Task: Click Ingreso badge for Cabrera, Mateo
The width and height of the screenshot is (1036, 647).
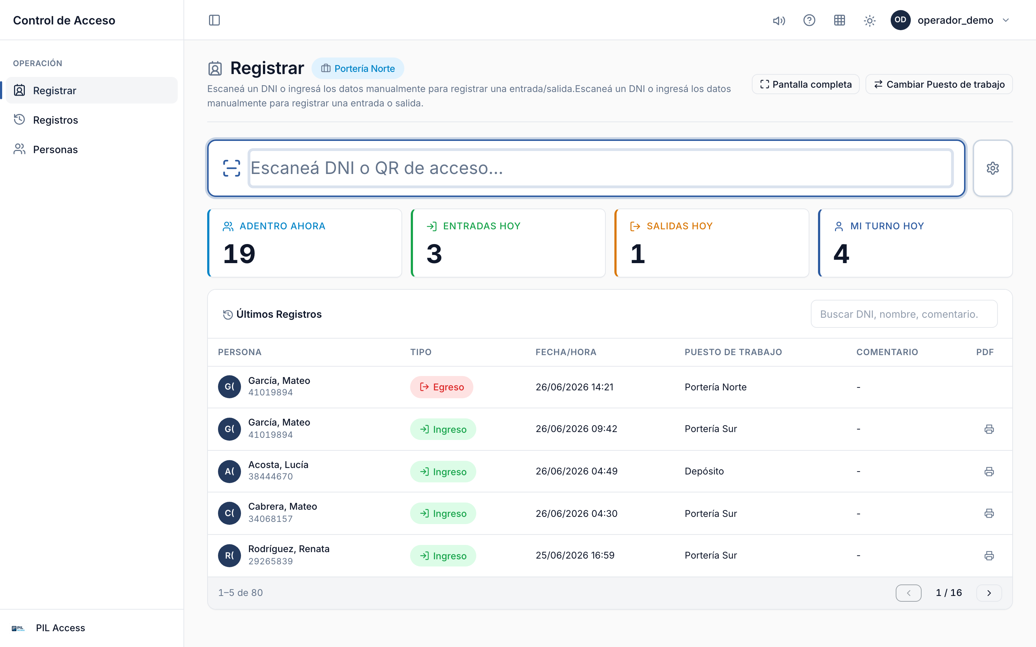Action: pyautogui.click(x=443, y=514)
